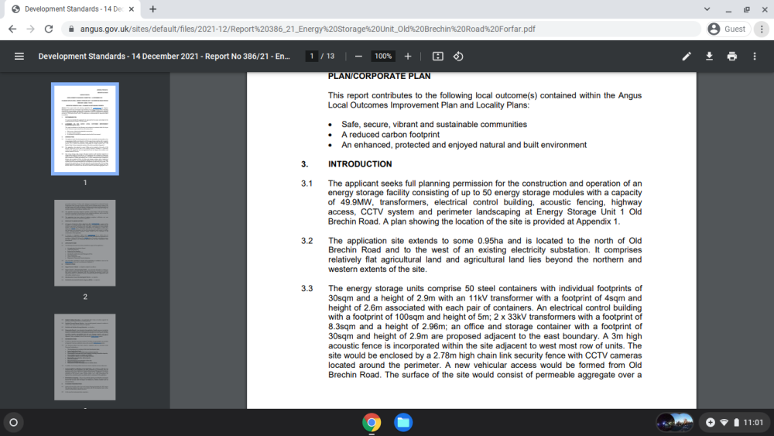Click the fit to page icon
Viewport: 774px width, 436px height.
click(x=438, y=57)
